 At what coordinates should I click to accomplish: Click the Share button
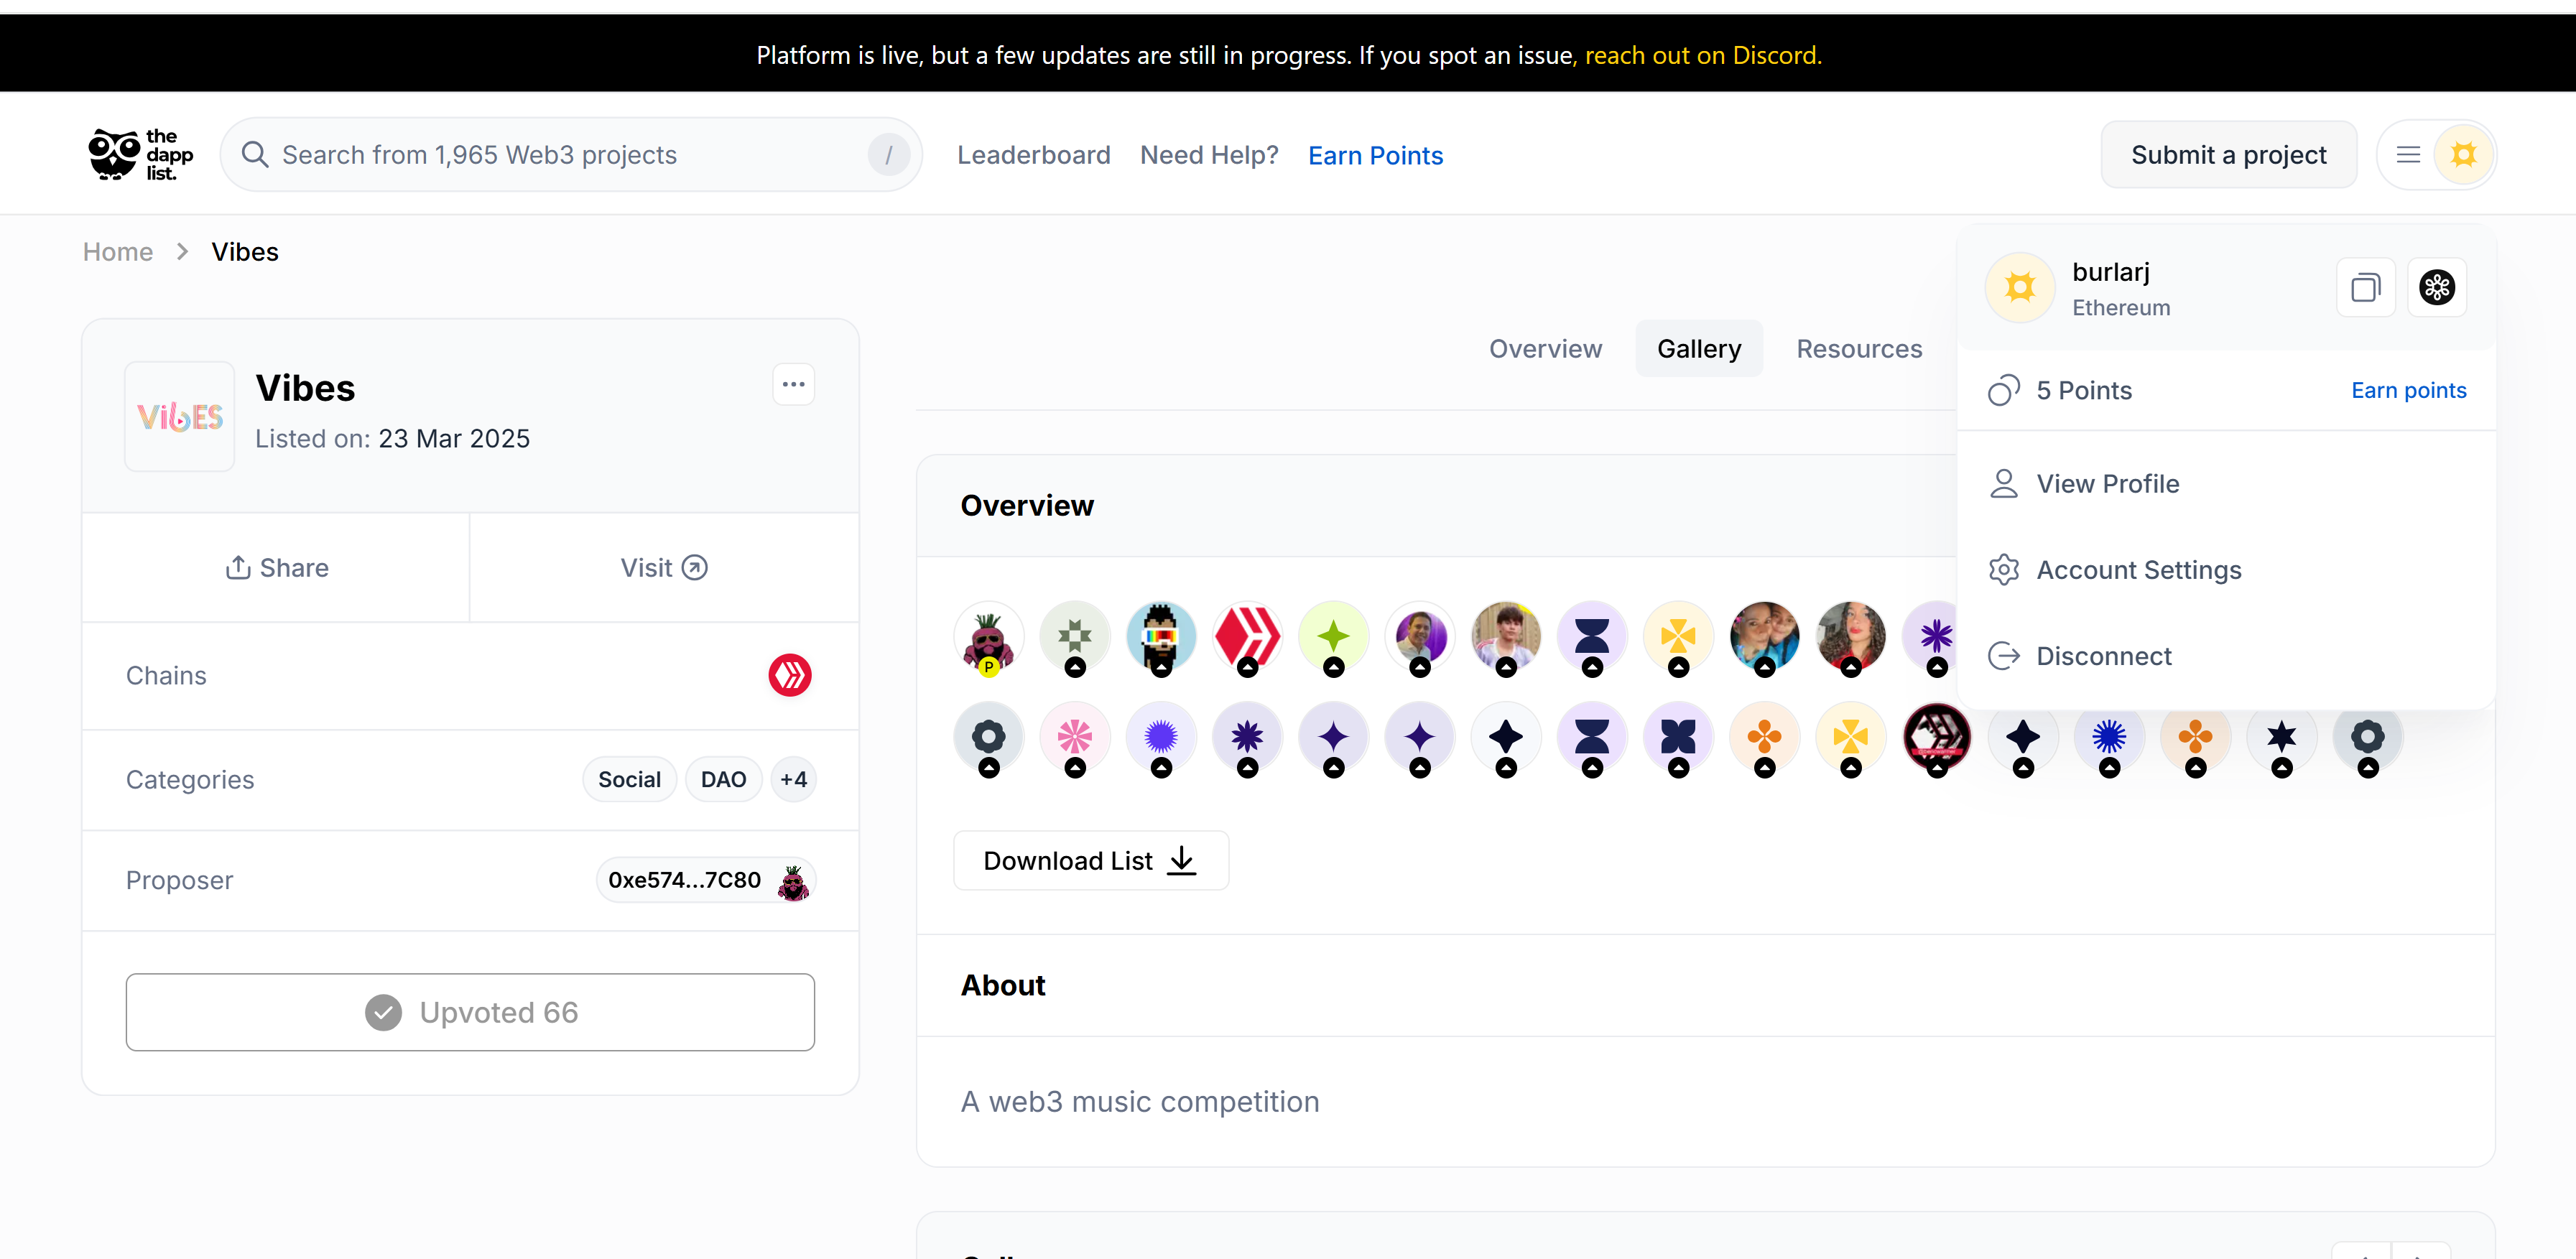pyautogui.click(x=276, y=568)
